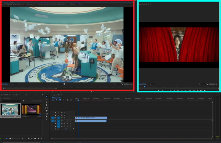
Task: Adjust project thumbnail zoom slider
Action: pos(16,138)
